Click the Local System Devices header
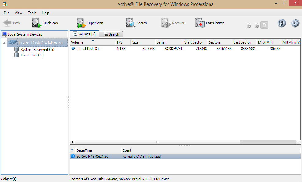This screenshot has width=302, height=182. tap(34, 34)
